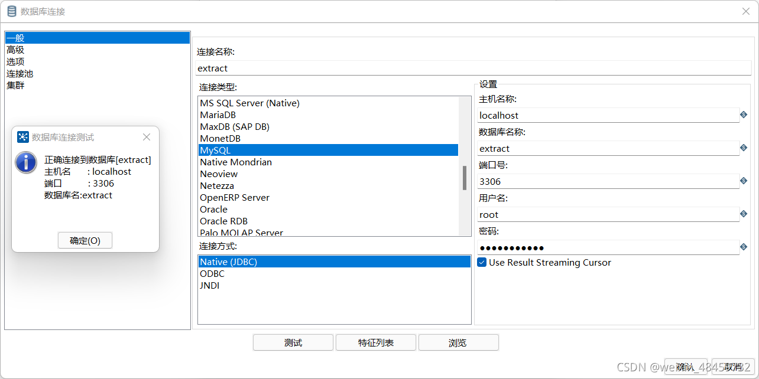
Task: Select 集群 in the left category list
Action: pyautogui.click(x=98, y=85)
